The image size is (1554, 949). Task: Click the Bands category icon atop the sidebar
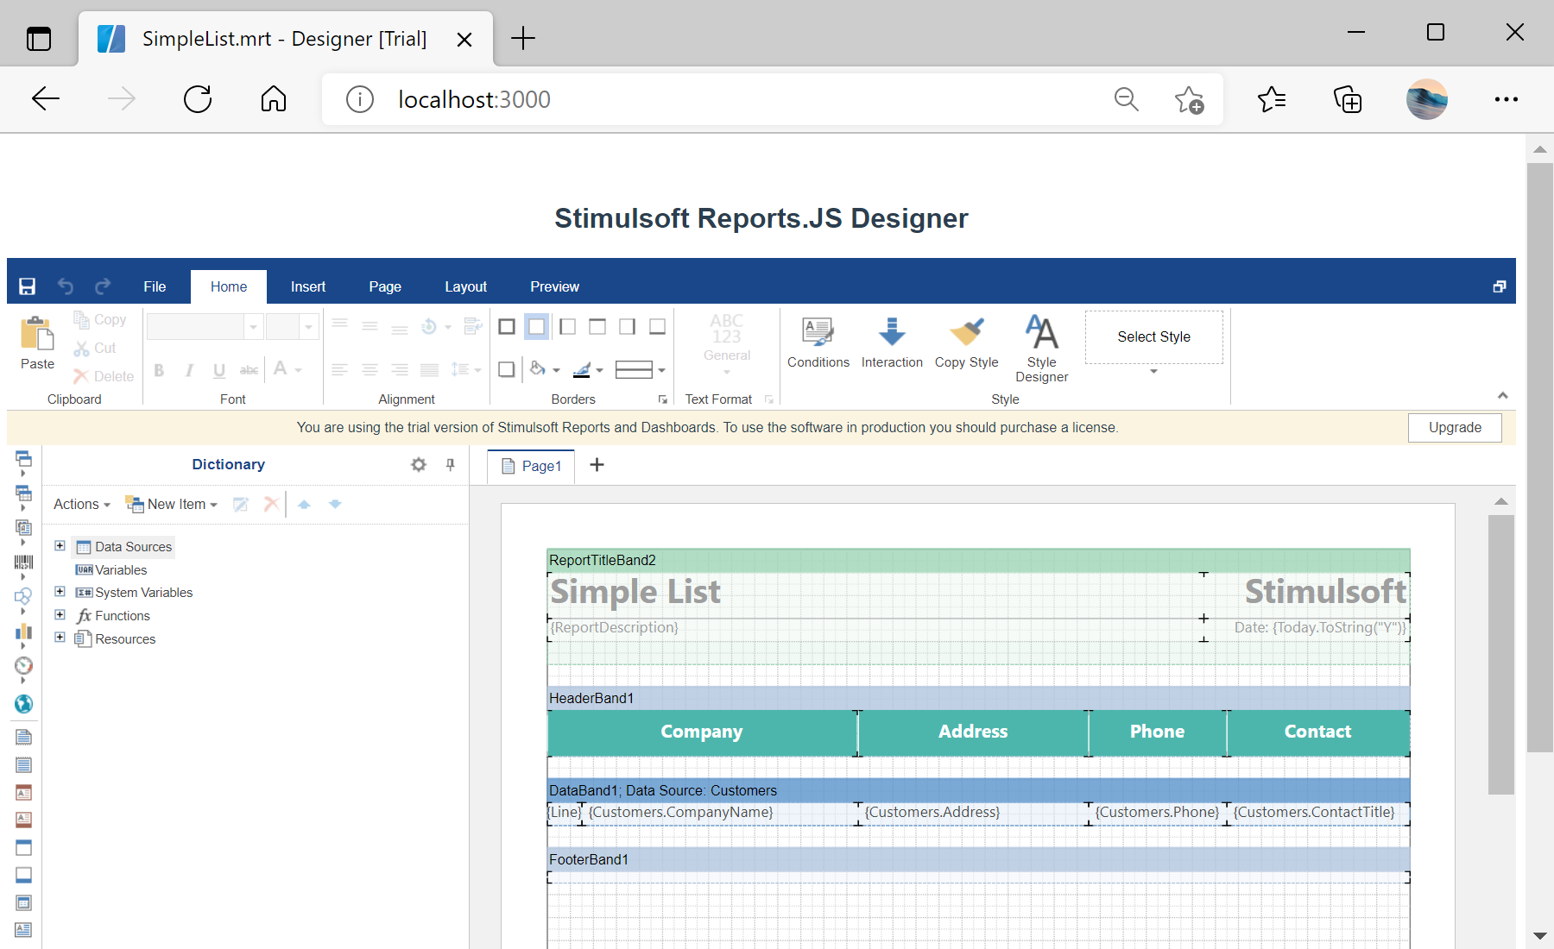[x=23, y=458]
